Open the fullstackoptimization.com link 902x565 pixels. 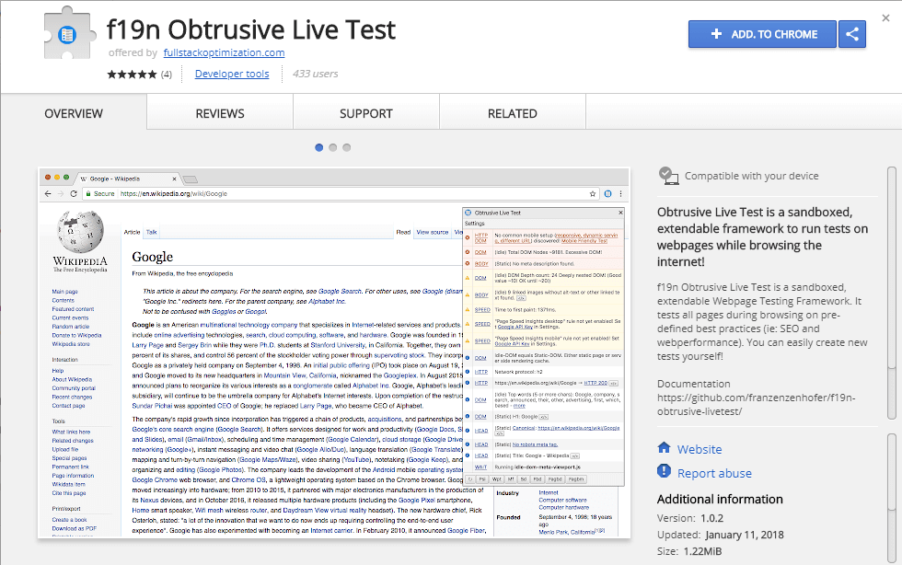(224, 52)
